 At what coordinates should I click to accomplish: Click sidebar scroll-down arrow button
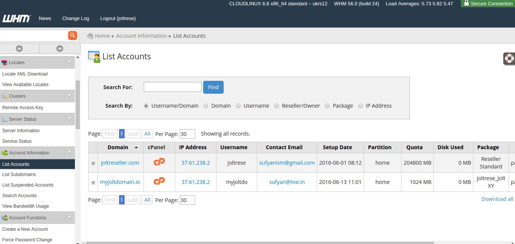59,49
